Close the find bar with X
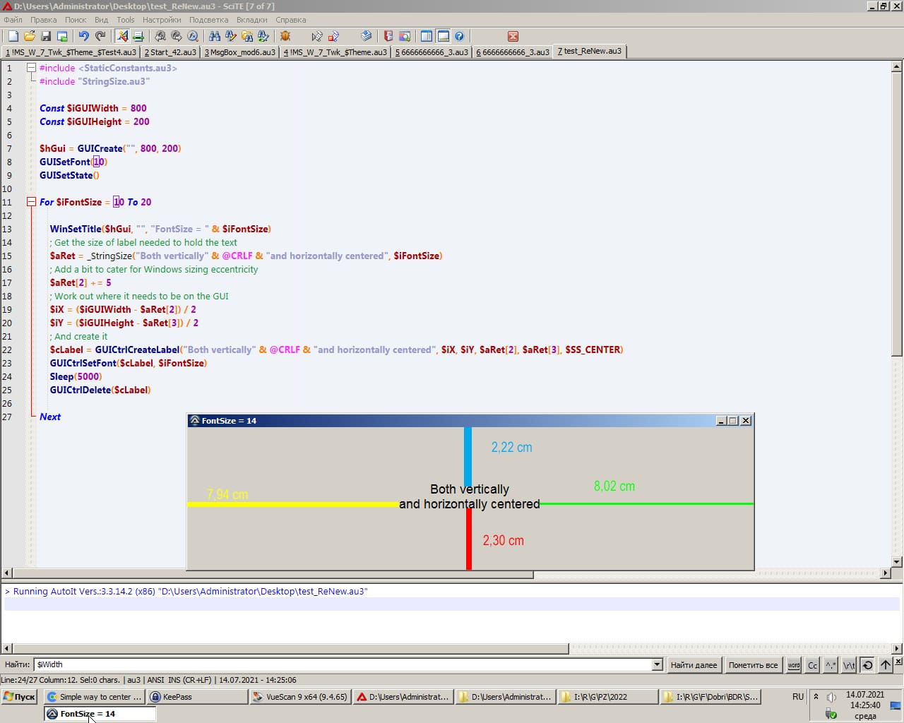The image size is (904, 723). coord(898,662)
